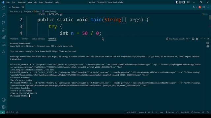Split the editor to the right
The image size is (211, 118).
[204, 7]
